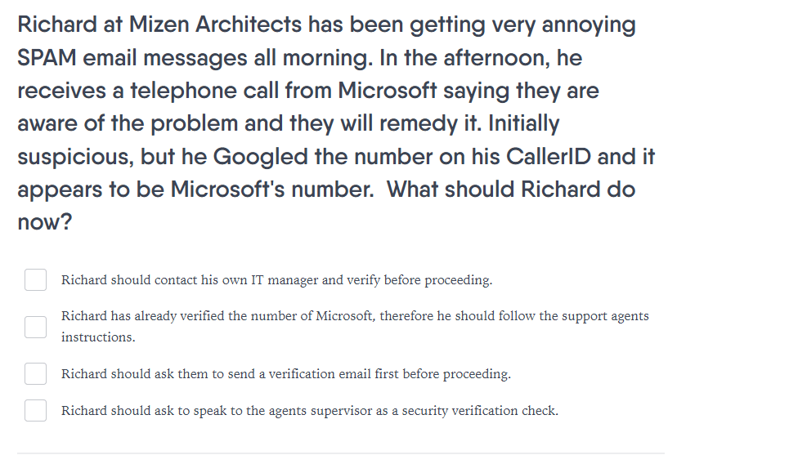Click the word 'now?' ending the question

45,222
